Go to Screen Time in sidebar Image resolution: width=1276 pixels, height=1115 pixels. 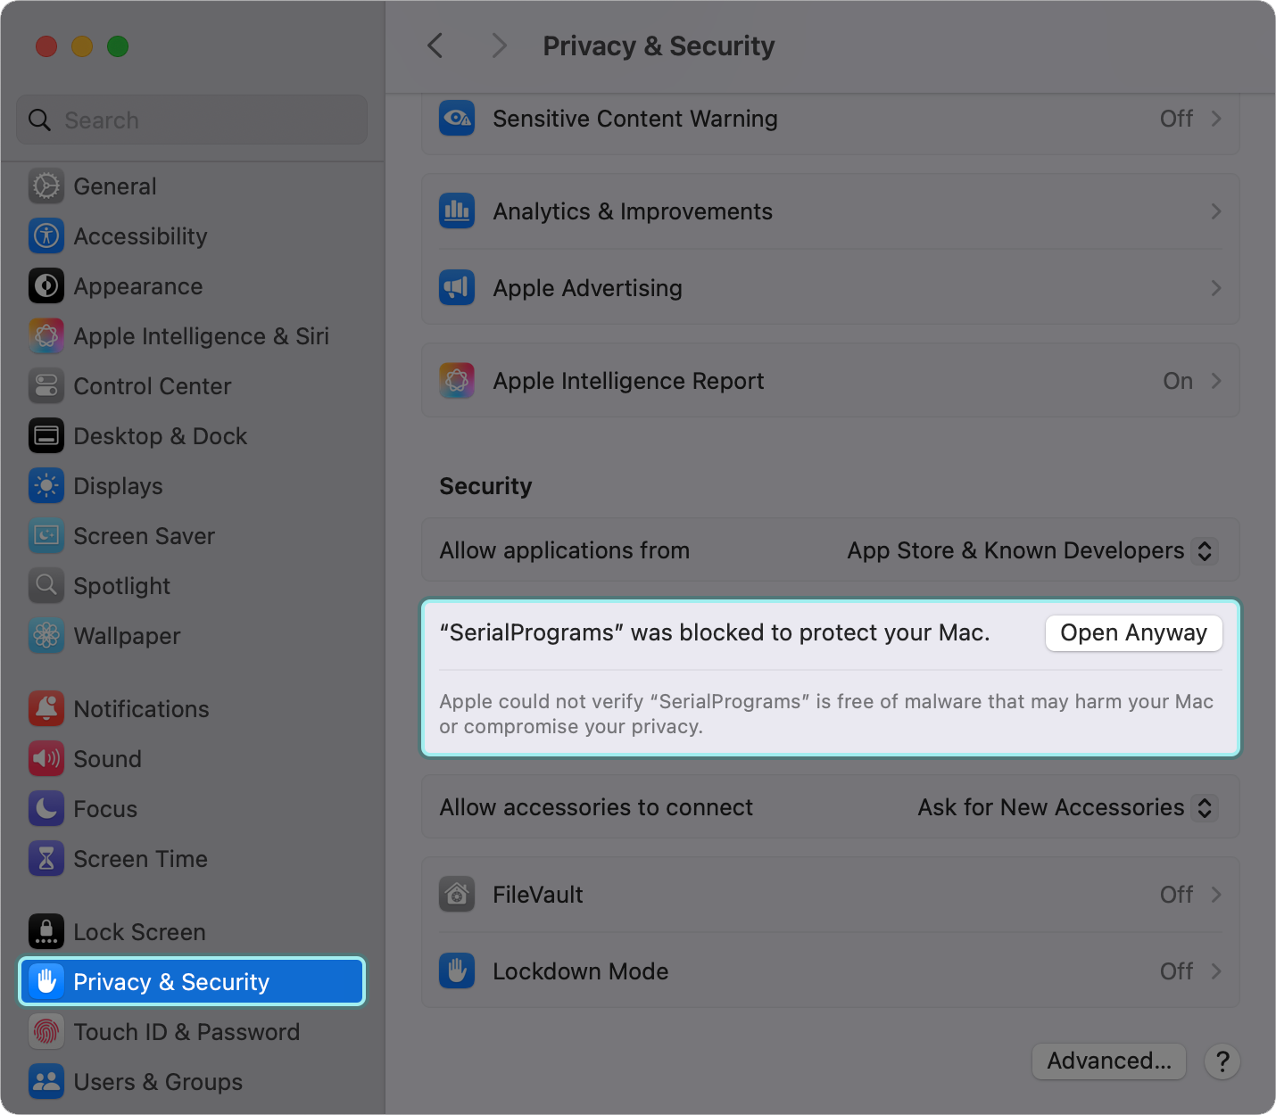[140, 859]
